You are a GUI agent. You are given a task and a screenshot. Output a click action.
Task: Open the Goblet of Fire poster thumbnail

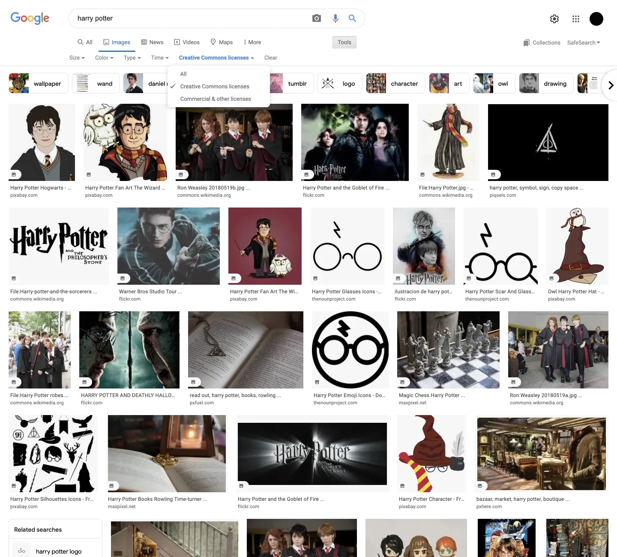(355, 142)
